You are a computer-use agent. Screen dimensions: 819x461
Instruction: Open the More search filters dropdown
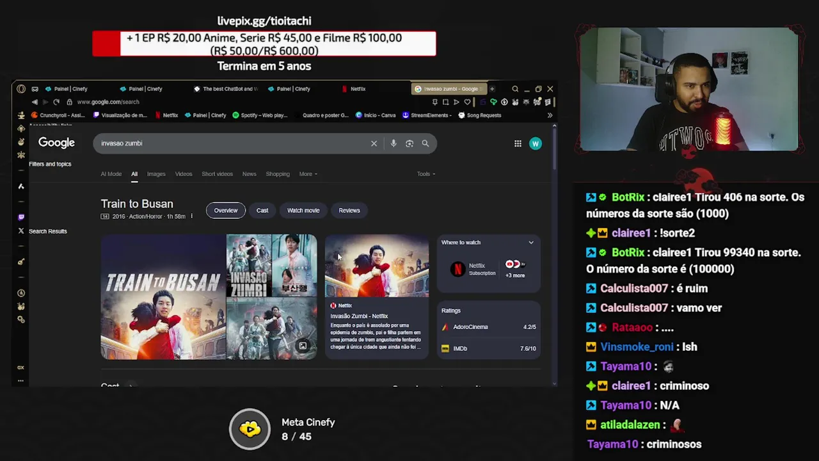pos(308,174)
